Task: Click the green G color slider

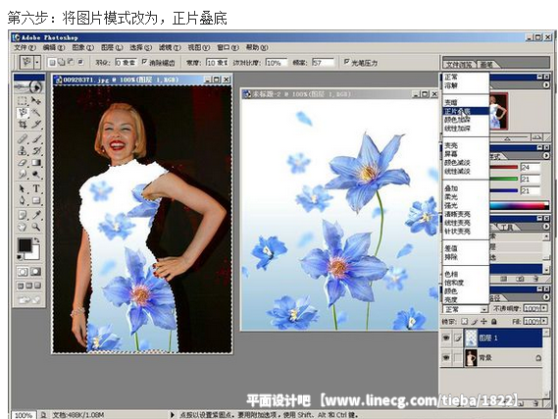Action: click(x=504, y=179)
